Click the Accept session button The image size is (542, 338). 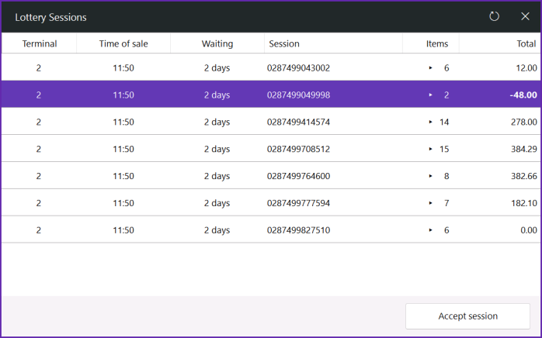(x=467, y=316)
